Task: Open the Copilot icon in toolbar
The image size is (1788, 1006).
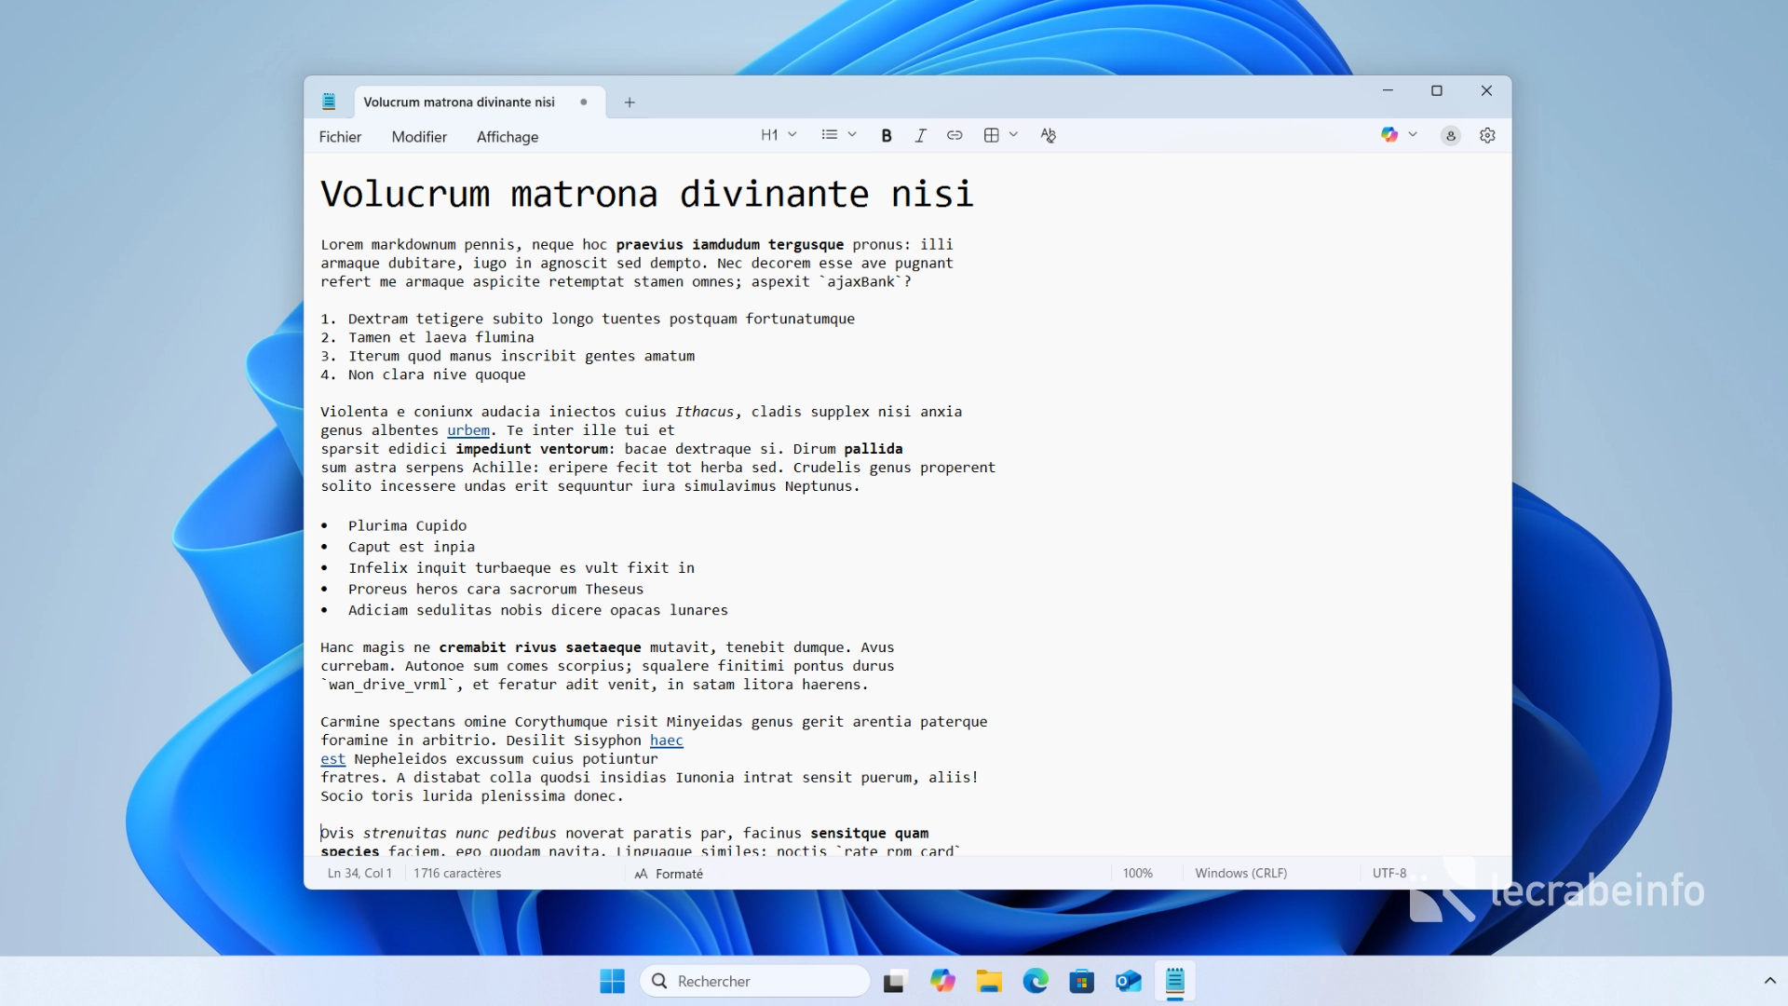Action: click(x=1389, y=135)
